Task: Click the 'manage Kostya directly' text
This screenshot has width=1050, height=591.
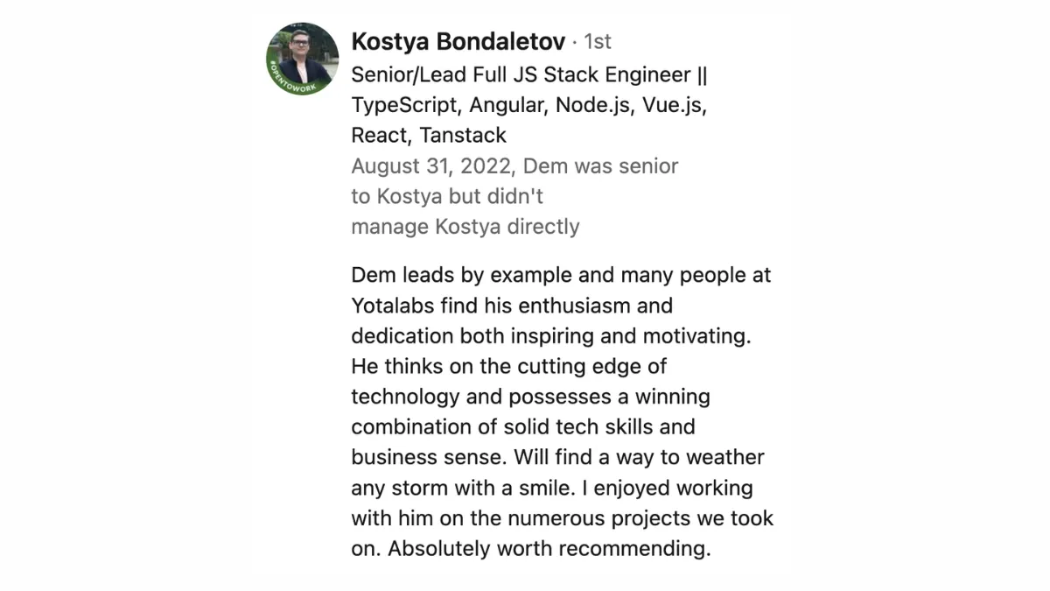Action: coord(465,226)
